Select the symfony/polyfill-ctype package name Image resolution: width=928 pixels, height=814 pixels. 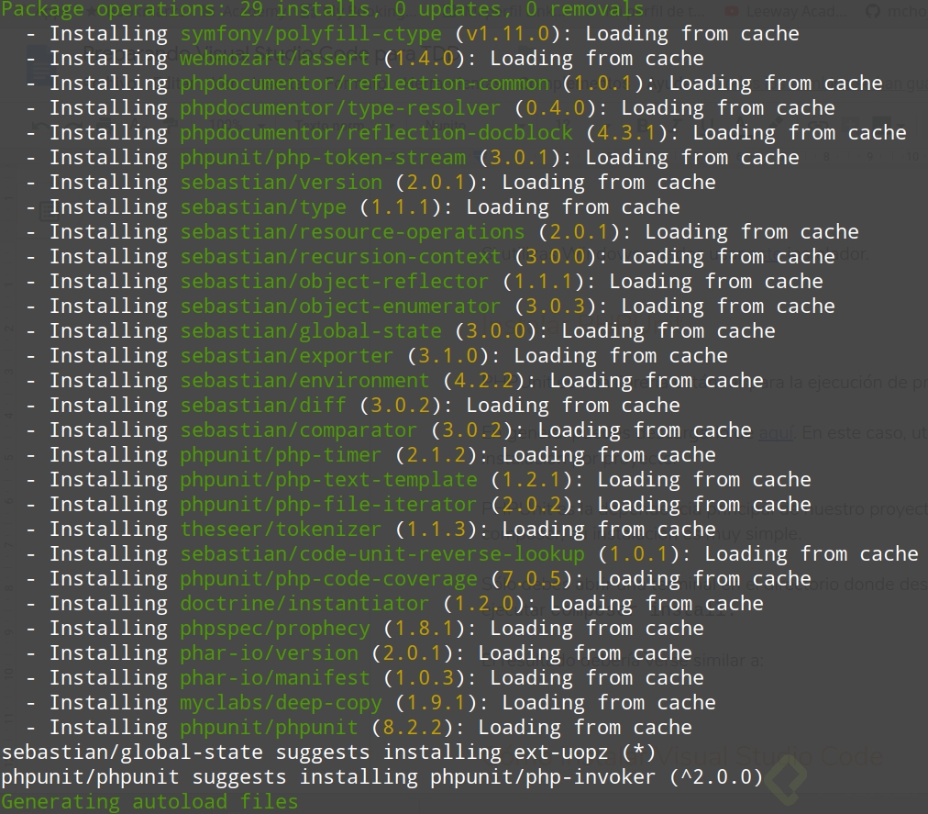click(311, 34)
